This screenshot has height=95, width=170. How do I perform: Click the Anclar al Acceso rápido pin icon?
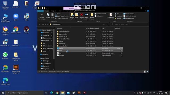[42, 15]
